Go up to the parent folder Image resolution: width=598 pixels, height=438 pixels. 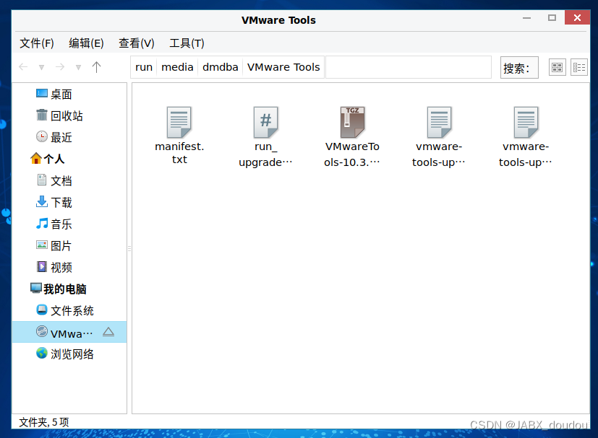[96, 67]
